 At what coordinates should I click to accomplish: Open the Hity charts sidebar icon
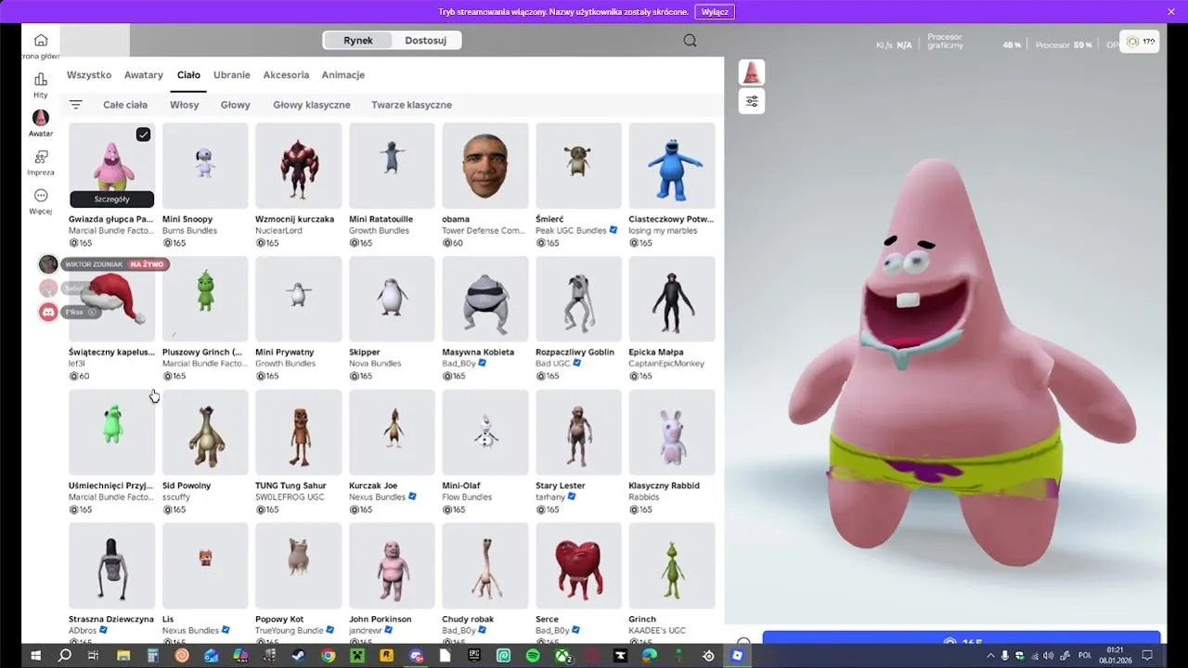click(x=40, y=80)
